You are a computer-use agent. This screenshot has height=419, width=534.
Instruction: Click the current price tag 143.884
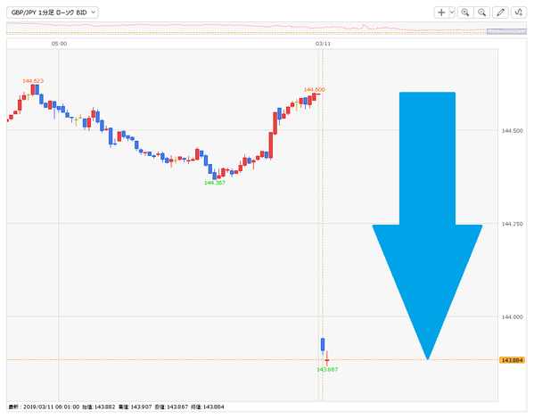pos(513,360)
